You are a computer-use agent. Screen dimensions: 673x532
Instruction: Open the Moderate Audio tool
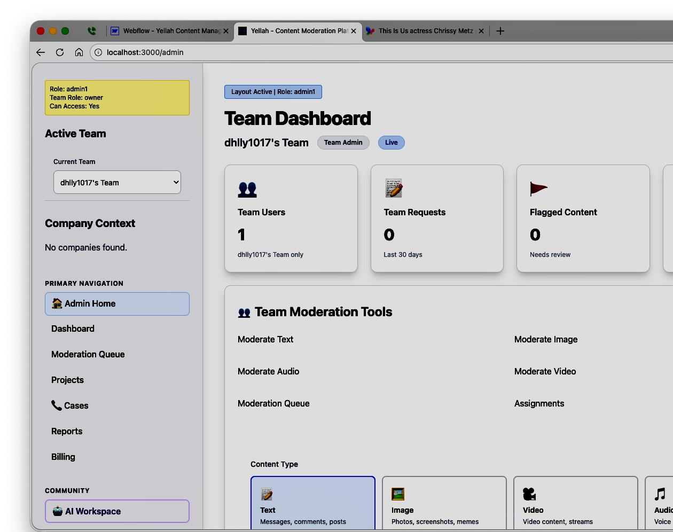268,371
